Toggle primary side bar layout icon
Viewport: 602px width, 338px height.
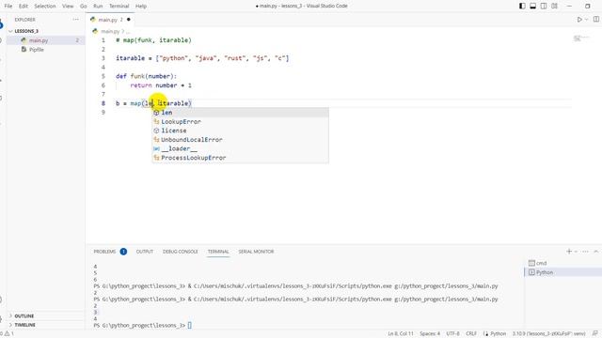(x=522, y=6)
